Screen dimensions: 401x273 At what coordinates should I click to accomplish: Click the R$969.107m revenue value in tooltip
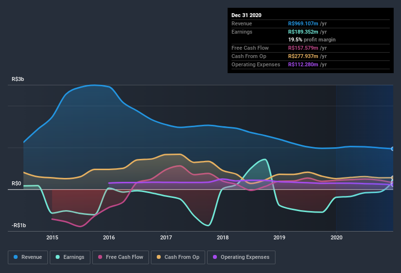coord(303,23)
